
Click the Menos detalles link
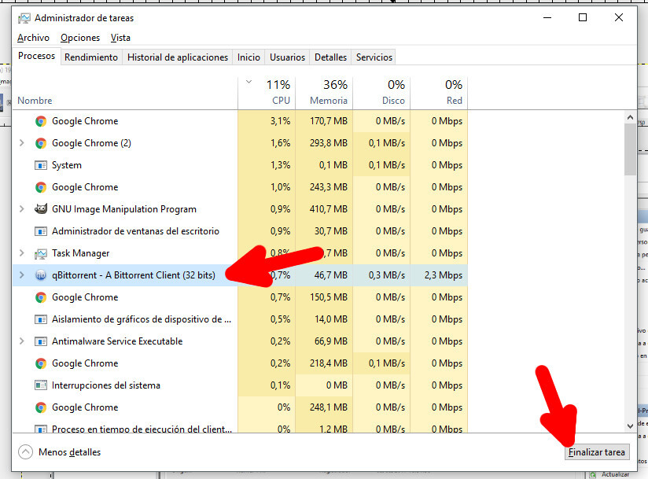point(69,452)
